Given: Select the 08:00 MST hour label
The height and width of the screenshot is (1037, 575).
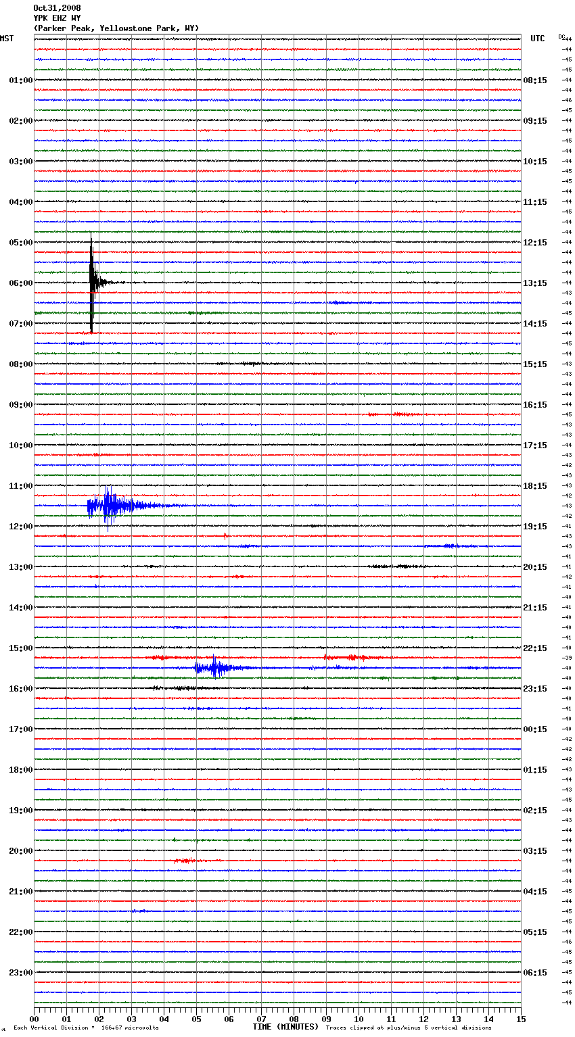Looking at the screenshot, I should 21,364.
